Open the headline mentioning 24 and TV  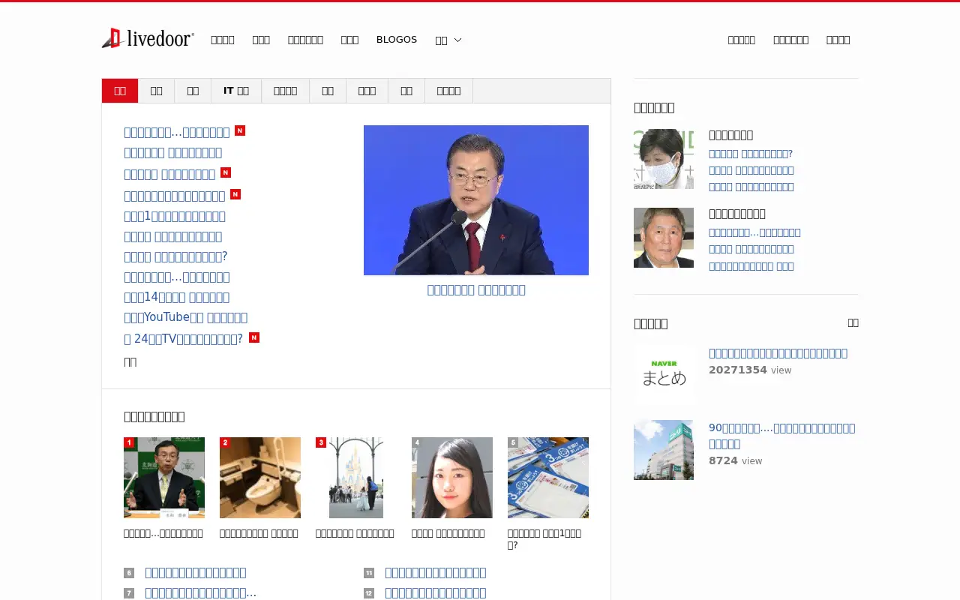[x=184, y=339]
